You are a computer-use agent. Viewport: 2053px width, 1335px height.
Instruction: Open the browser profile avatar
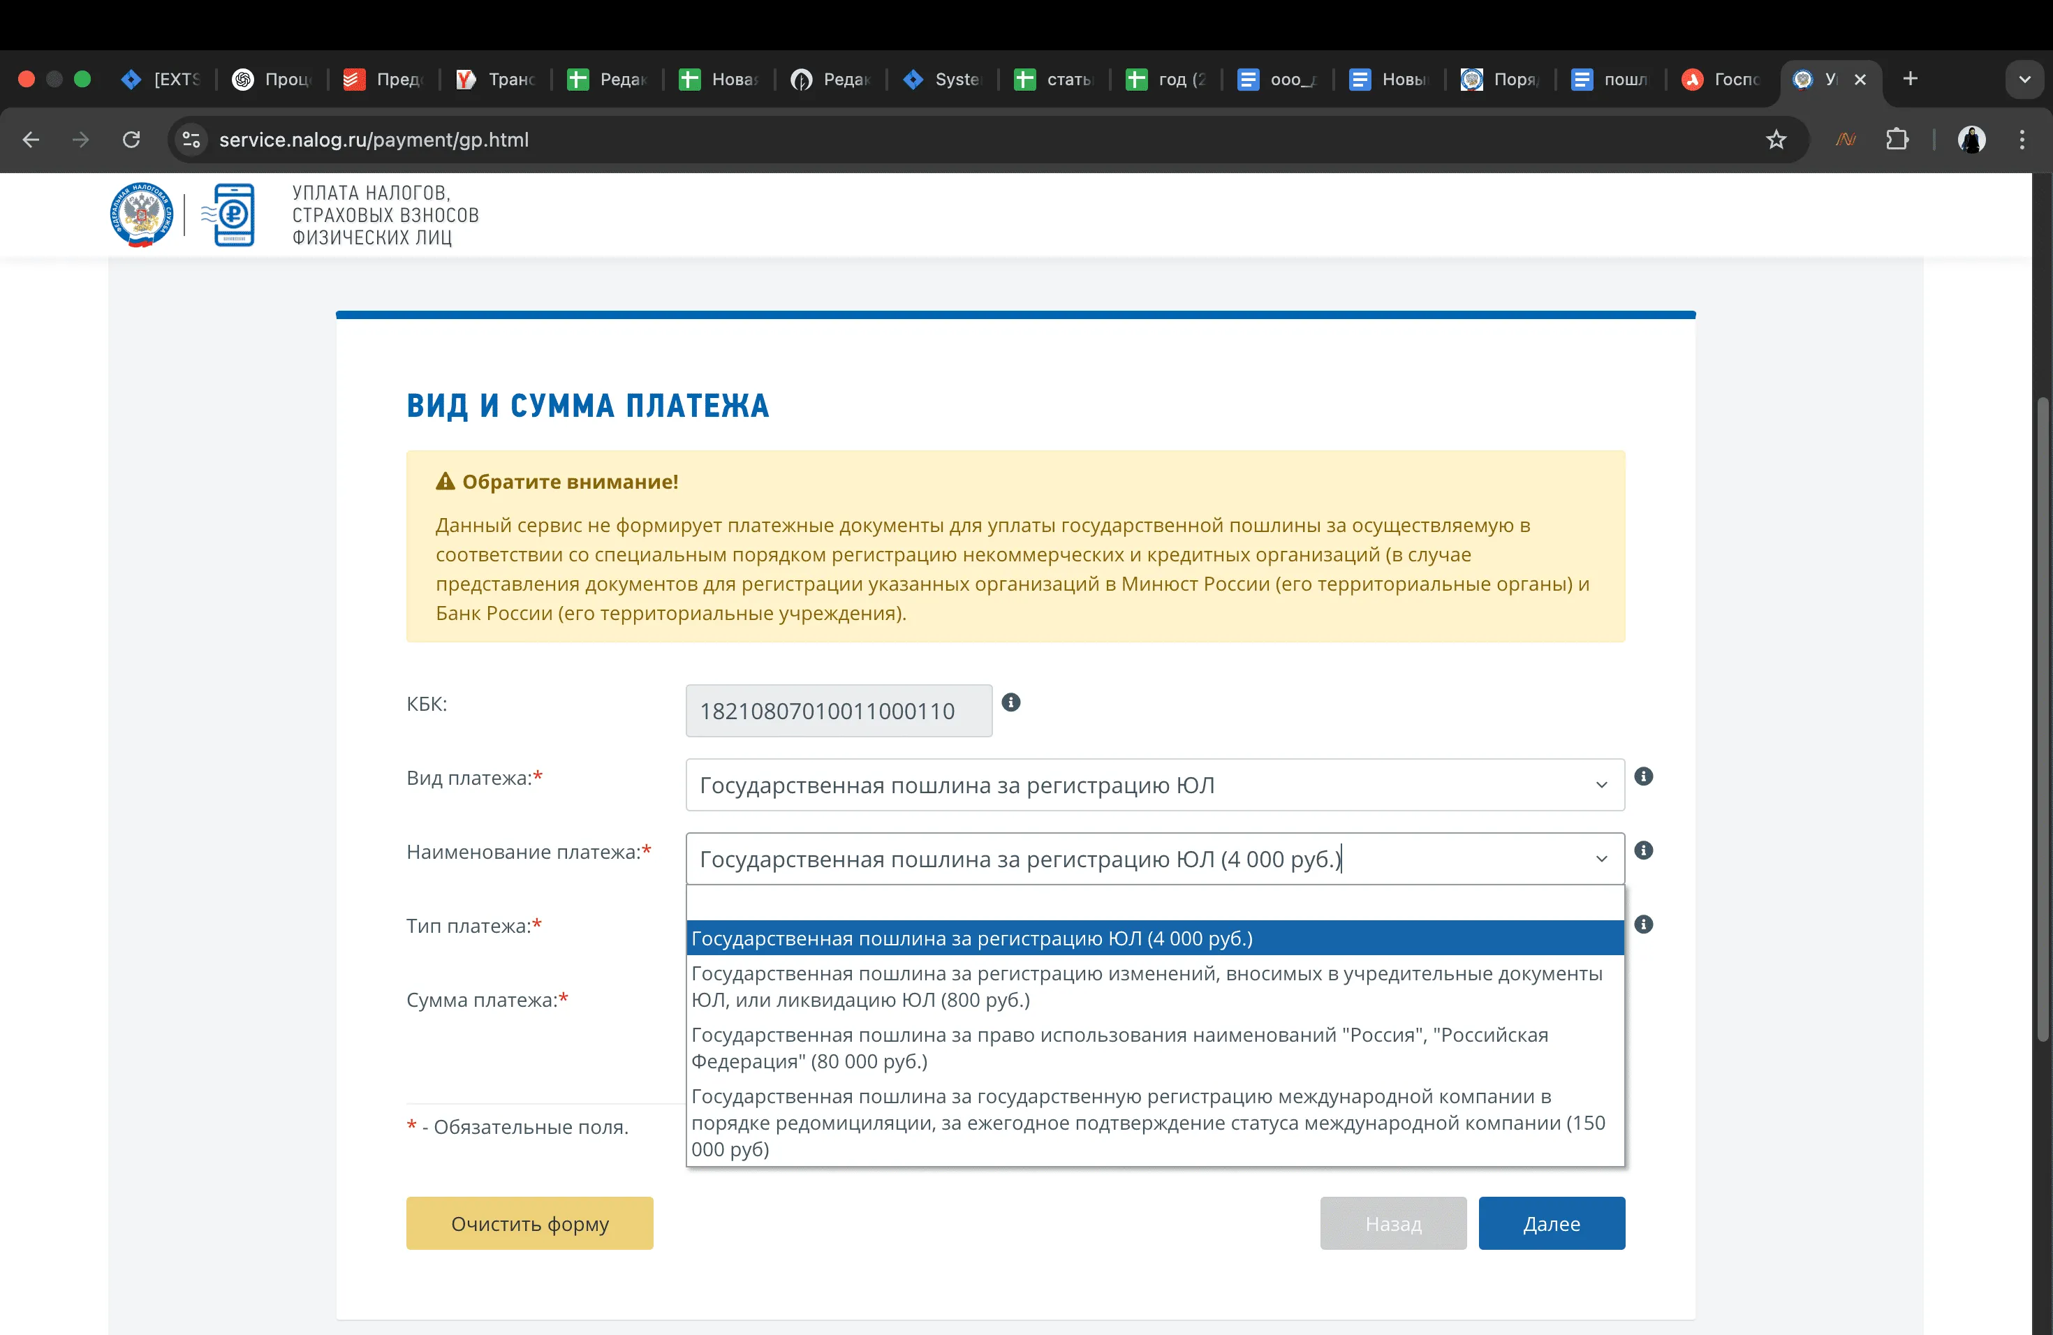click(x=1973, y=140)
